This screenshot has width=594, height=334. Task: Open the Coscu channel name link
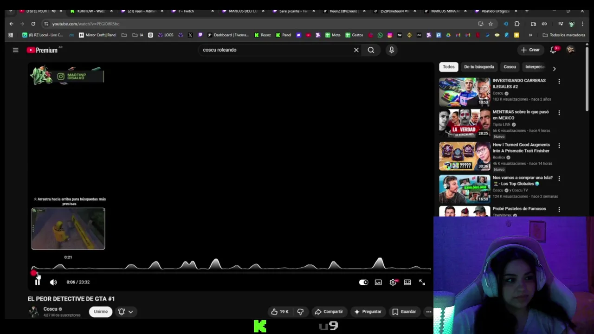pos(50,309)
